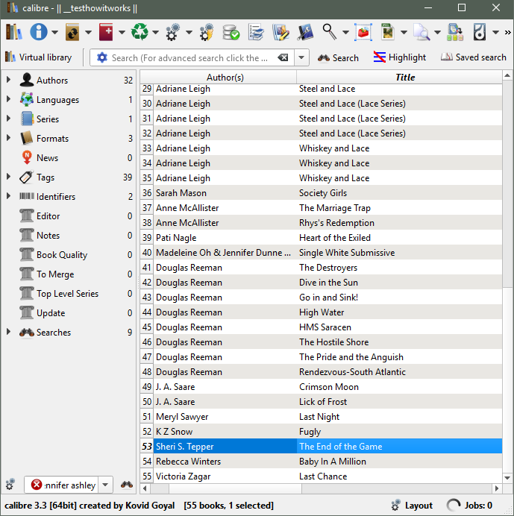Click the red toolbox toolbar icon

click(363, 32)
